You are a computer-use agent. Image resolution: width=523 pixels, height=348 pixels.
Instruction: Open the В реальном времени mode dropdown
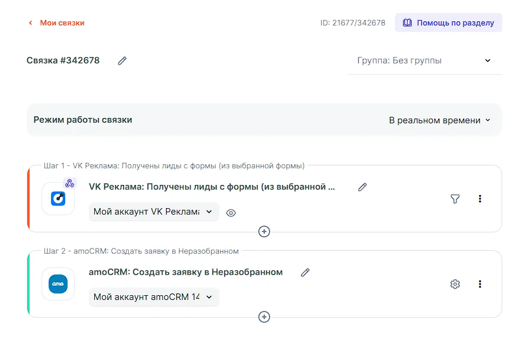coord(439,120)
